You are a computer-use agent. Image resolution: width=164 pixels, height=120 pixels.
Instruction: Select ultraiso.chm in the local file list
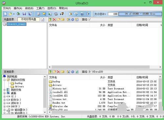click(x=60, y=106)
